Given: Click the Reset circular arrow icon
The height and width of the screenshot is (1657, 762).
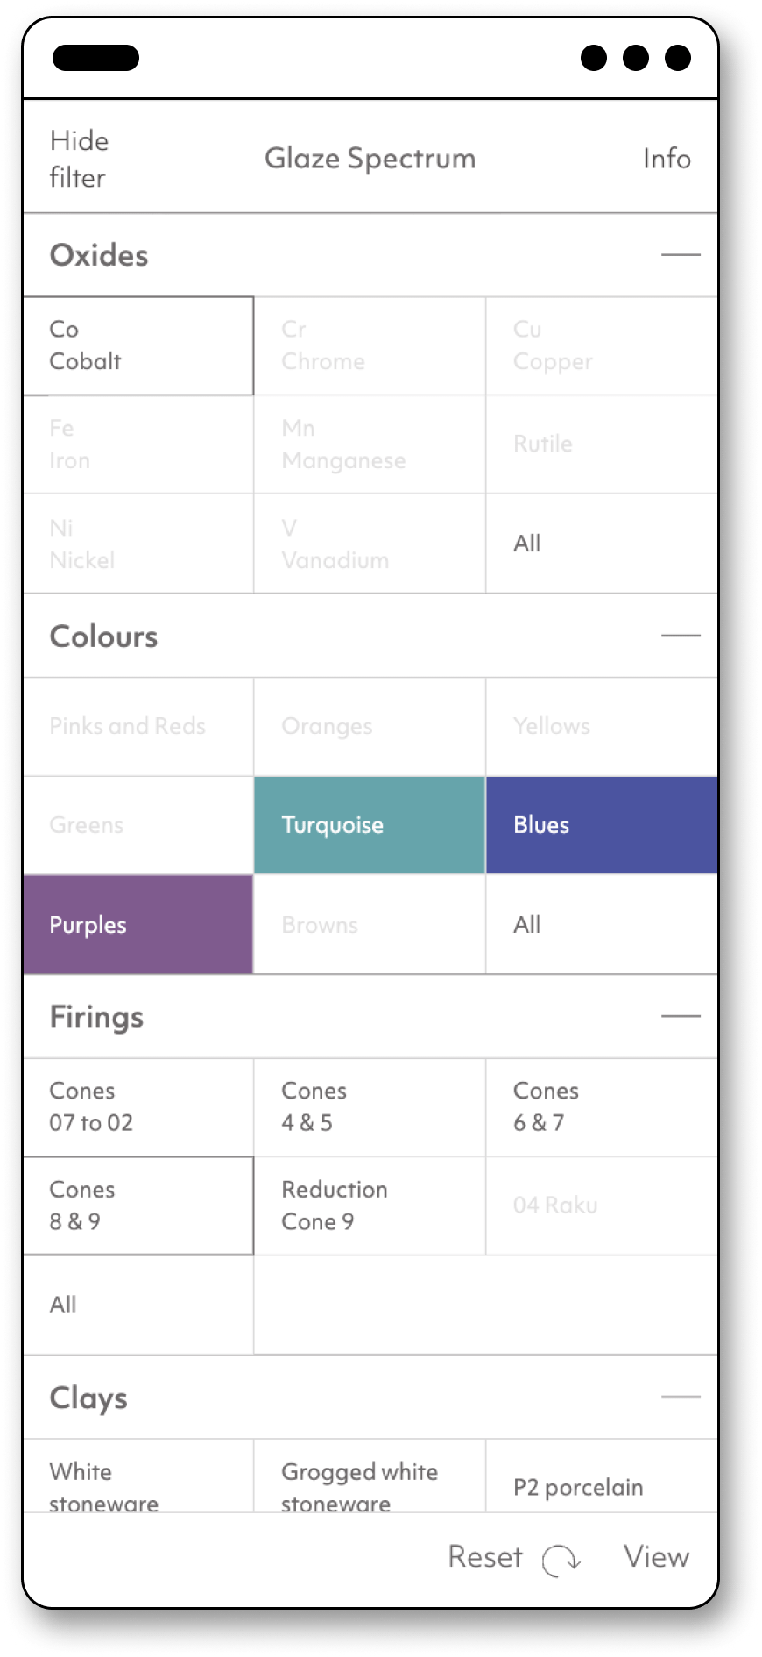Looking at the screenshot, I should 561,1560.
